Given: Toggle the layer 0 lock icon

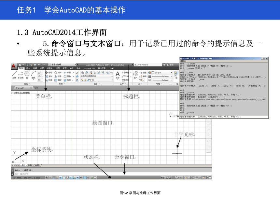Looking at the screenshot, I should (x=88, y=80).
